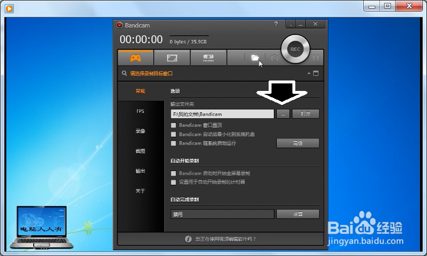427x256 pixels.
Task: Toggle Bandicam 窗口置顶 checkbox
Action: (173, 125)
